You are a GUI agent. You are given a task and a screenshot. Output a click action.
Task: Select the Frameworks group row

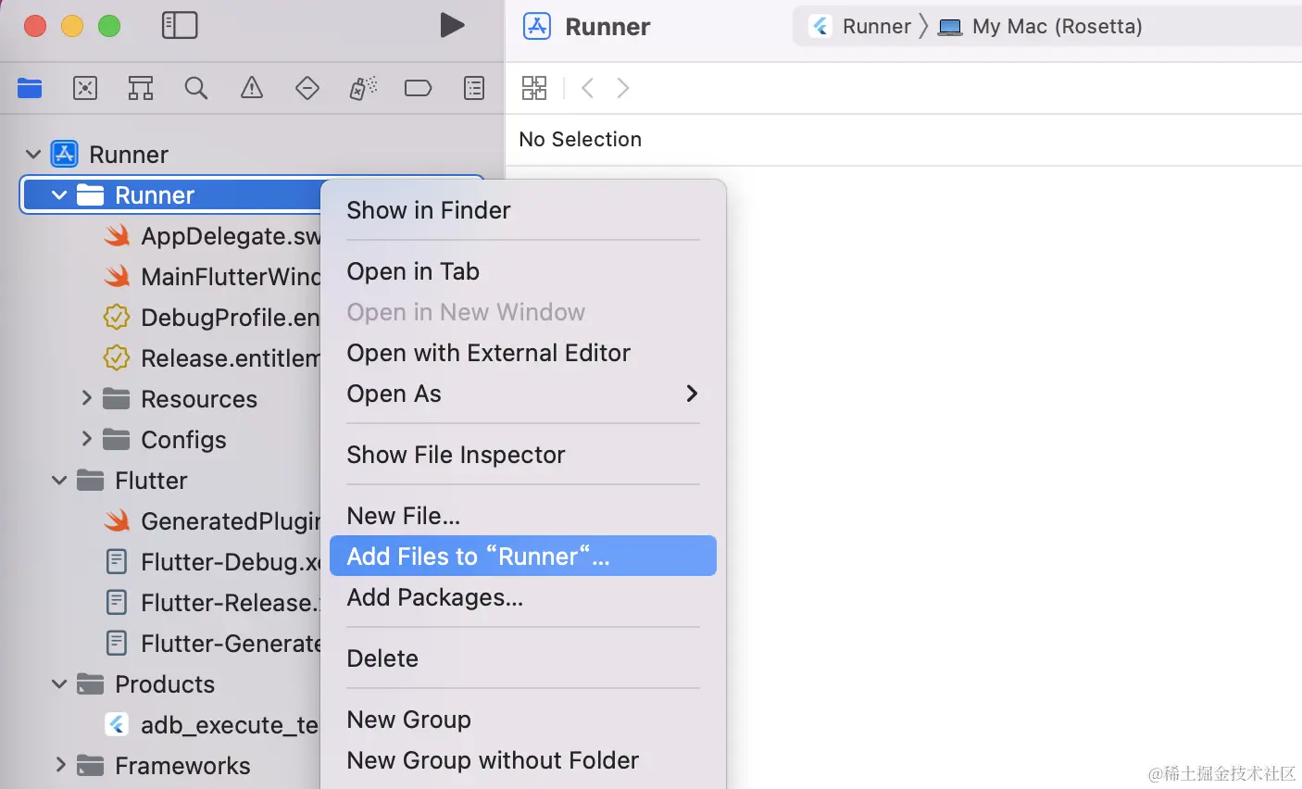(x=163, y=766)
